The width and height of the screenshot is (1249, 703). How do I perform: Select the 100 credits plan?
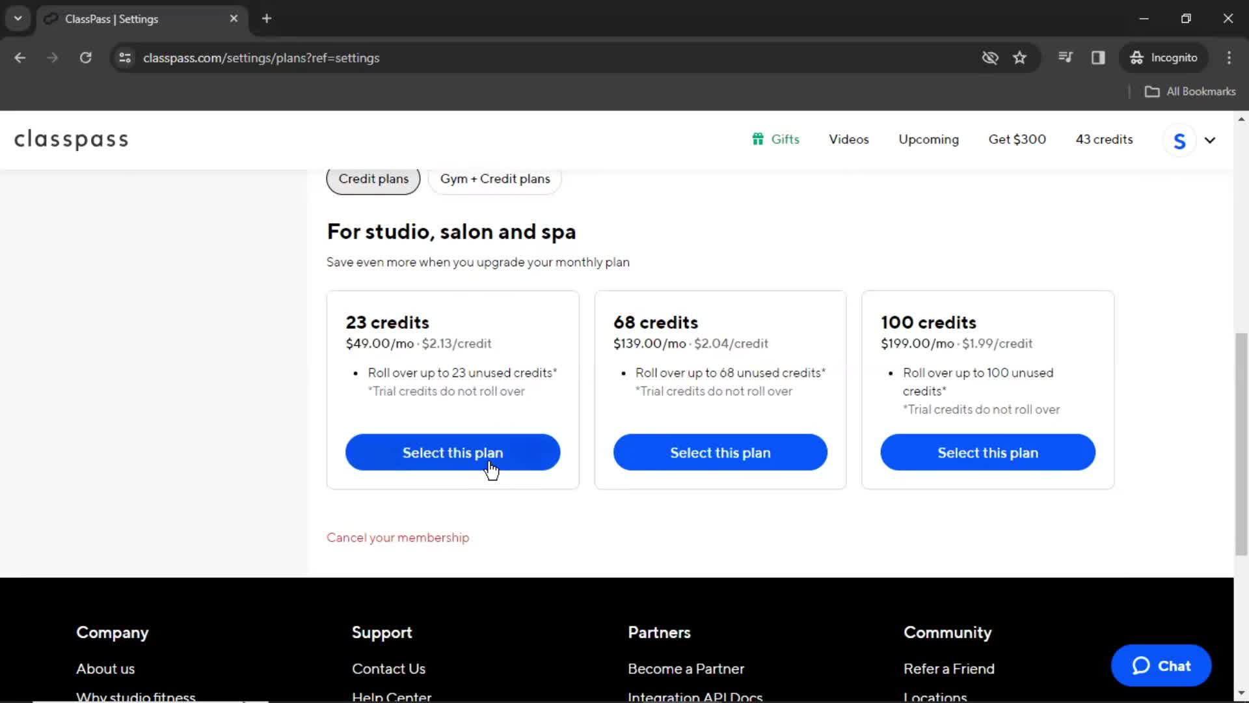pos(987,452)
